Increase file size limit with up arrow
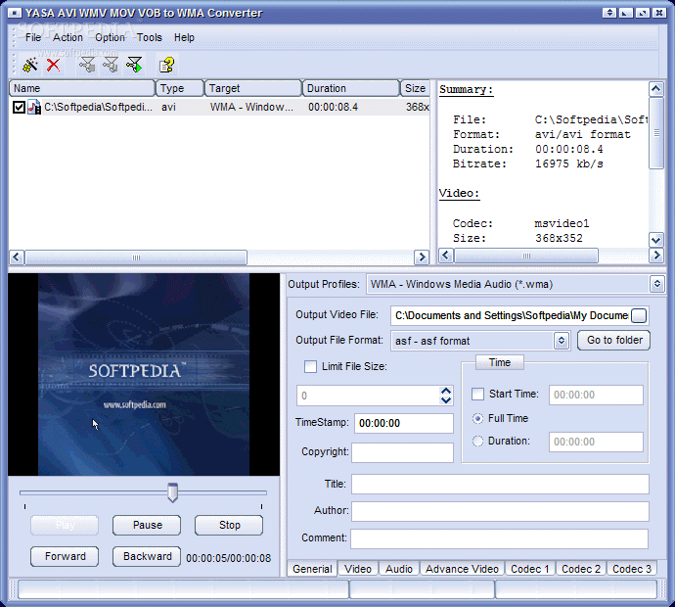This screenshot has height=607, width=675. (x=446, y=391)
